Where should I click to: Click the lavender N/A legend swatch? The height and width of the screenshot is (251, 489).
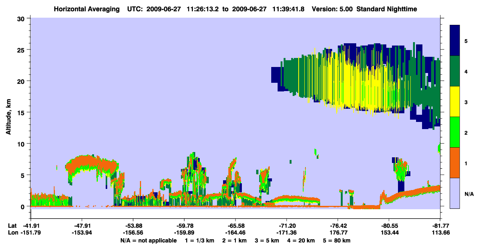point(455,193)
